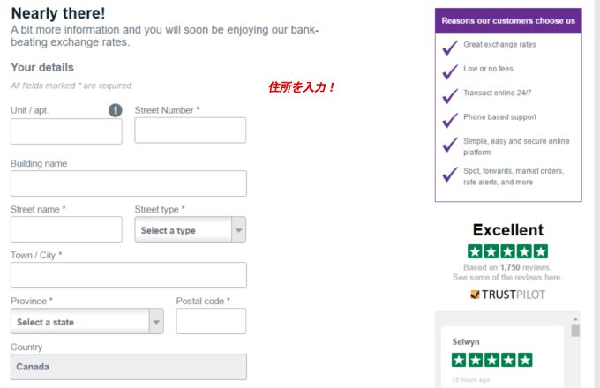Select the Building name field
600x388 pixels.
point(128,183)
